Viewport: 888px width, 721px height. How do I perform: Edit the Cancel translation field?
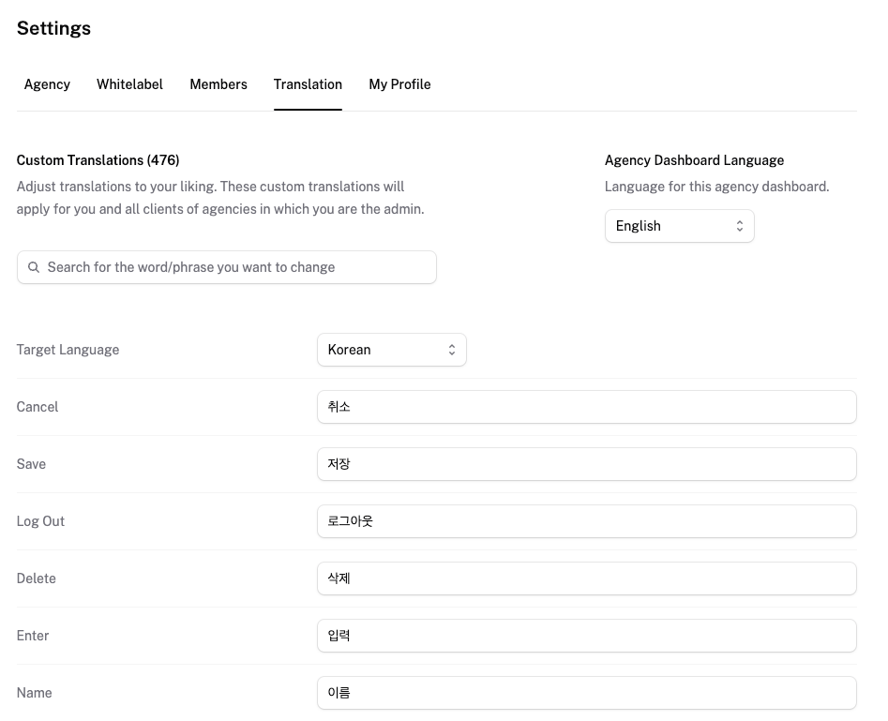pos(586,406)
